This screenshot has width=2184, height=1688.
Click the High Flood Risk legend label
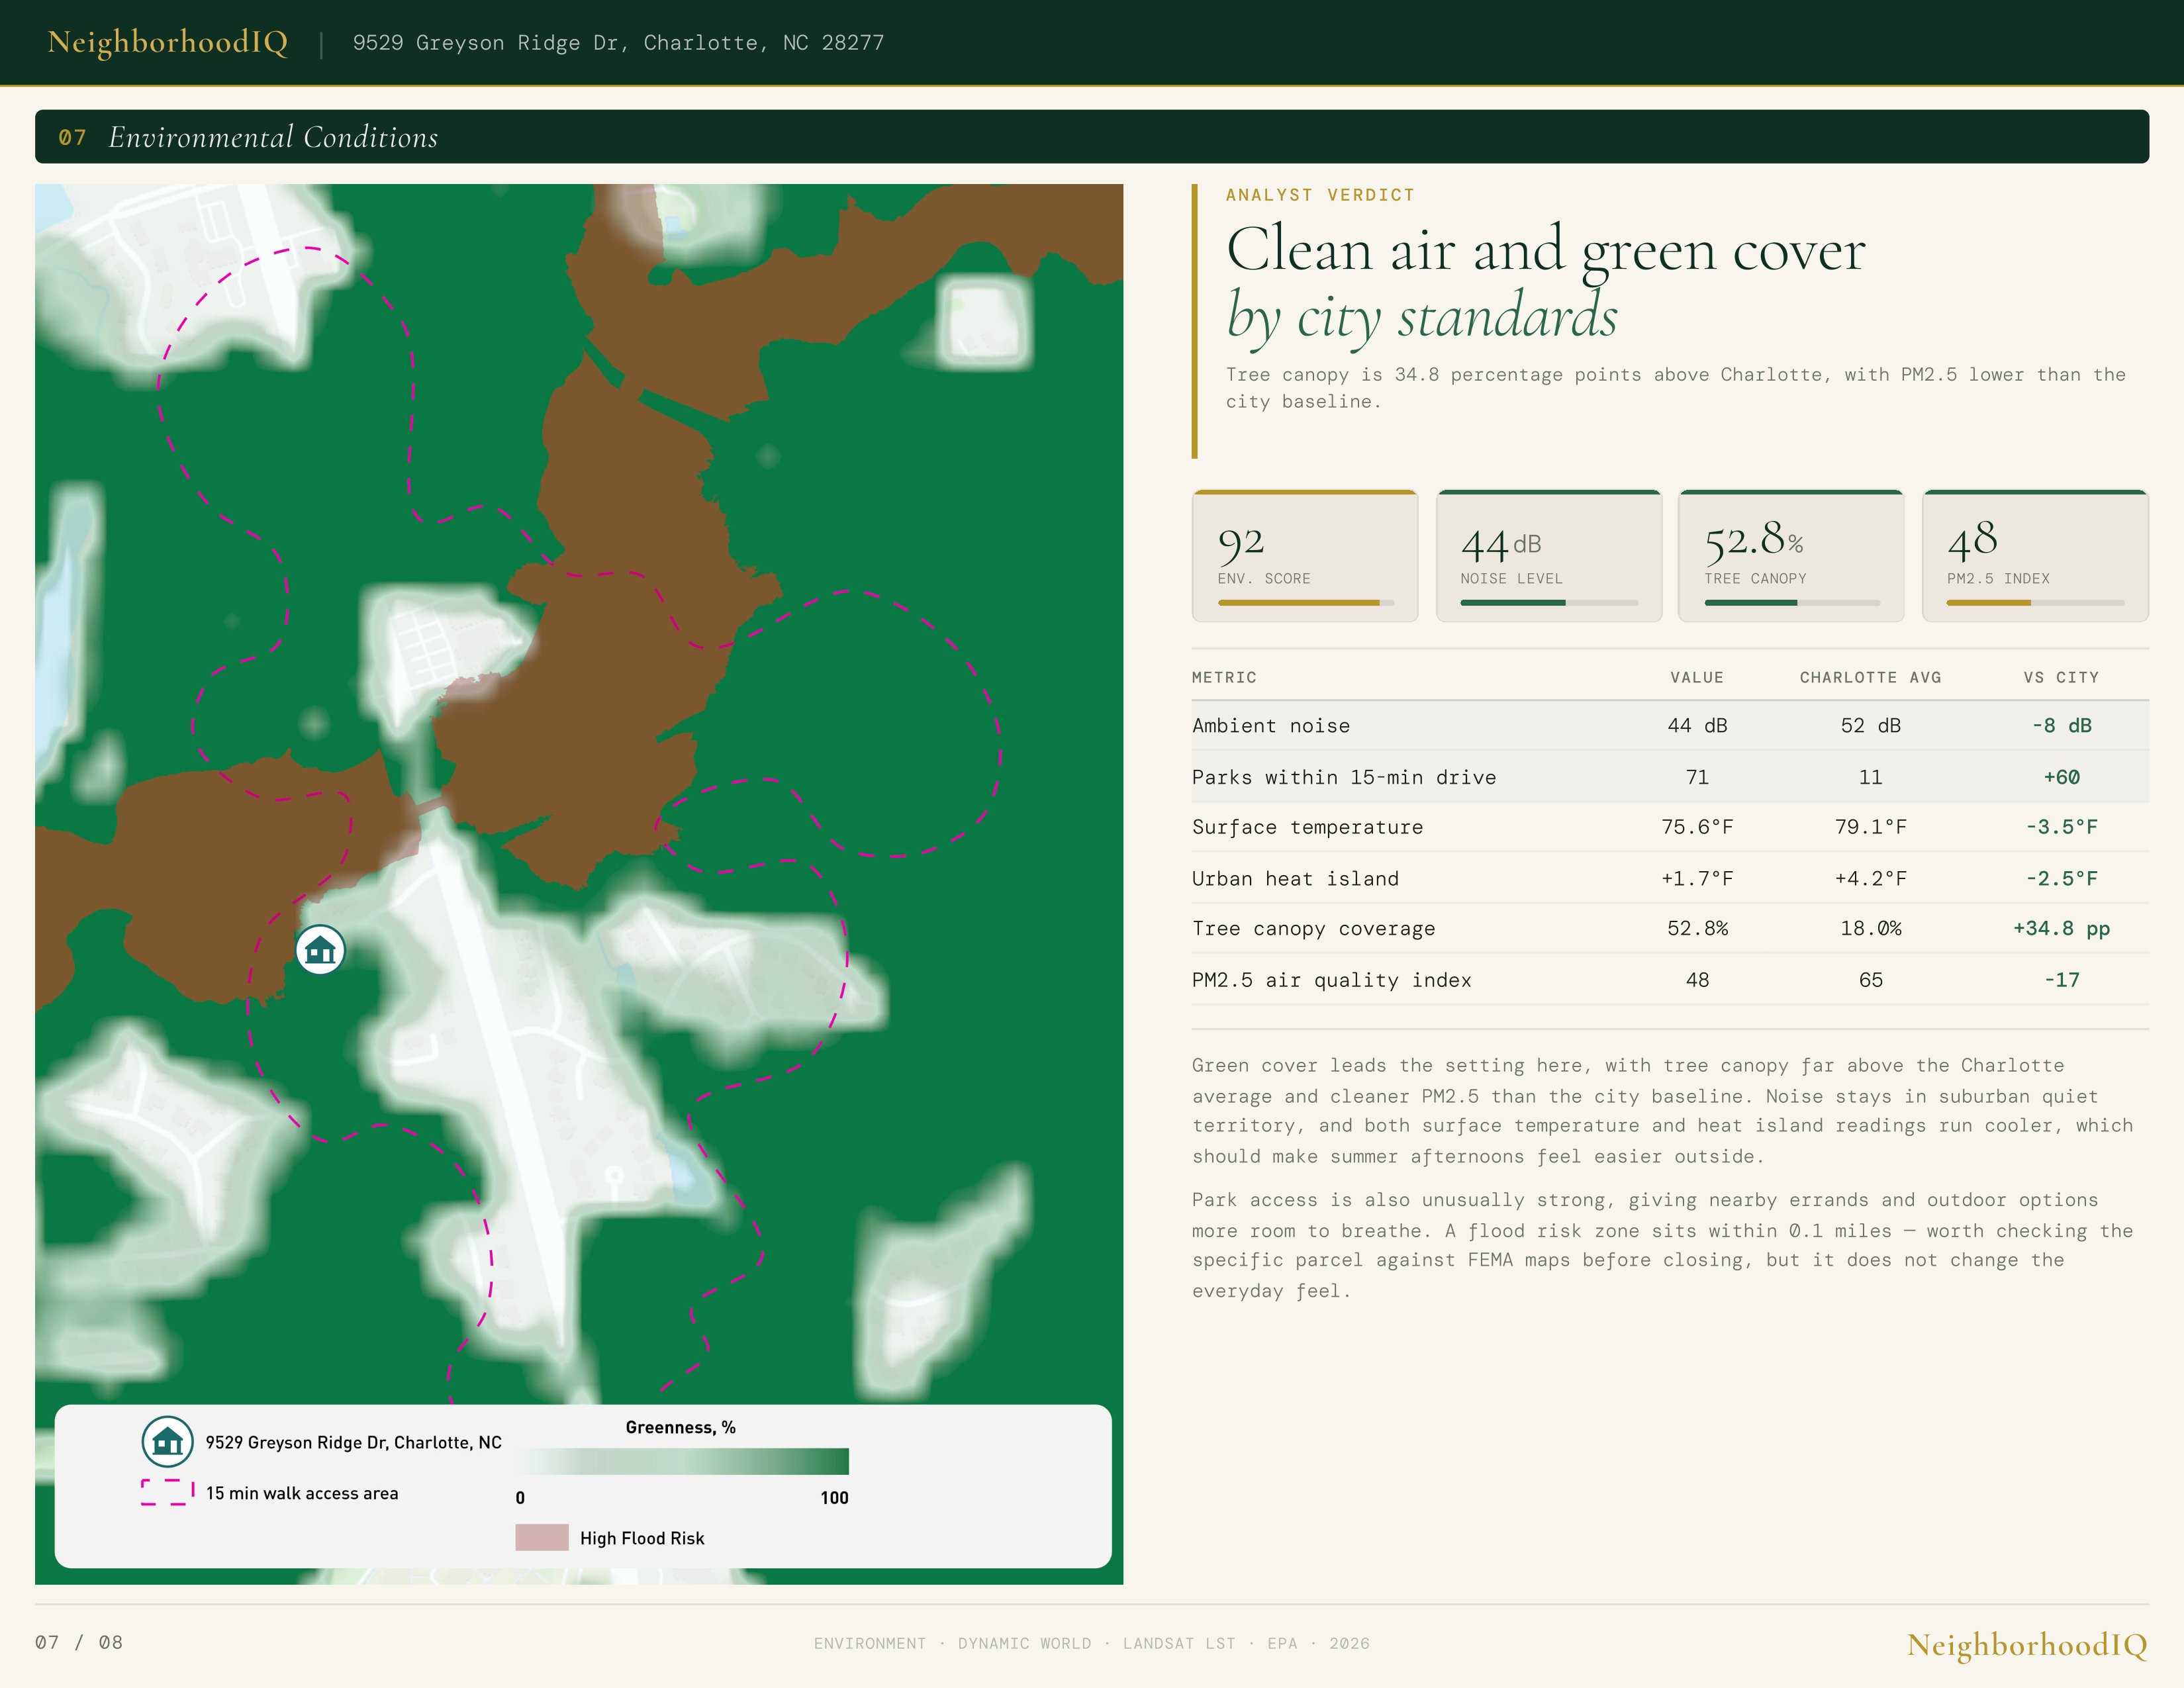tap(642, 1538)
